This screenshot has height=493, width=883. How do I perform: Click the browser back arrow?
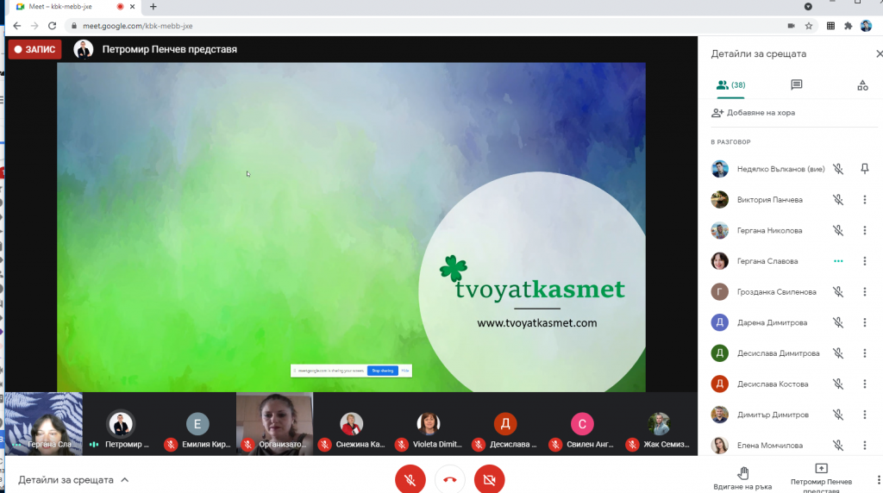coord(17,26)
